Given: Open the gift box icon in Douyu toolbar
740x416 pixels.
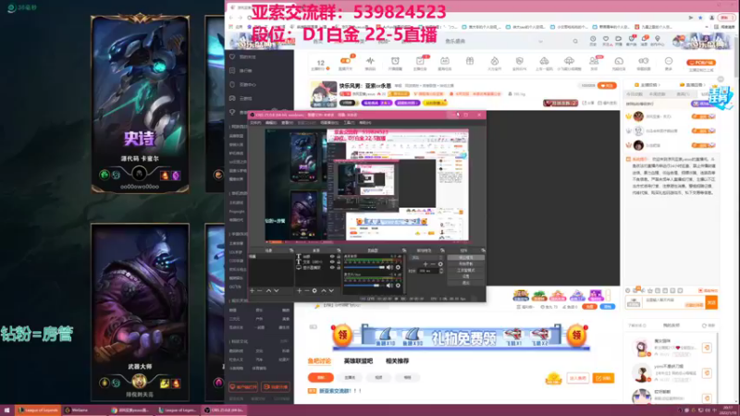Looking at the screenshot, I should point(470,61).
